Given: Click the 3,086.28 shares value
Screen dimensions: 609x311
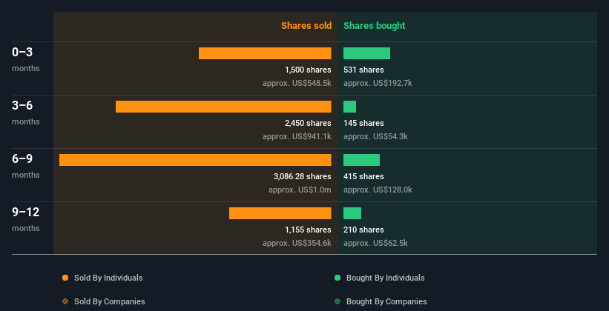Looking at the screenshot, I should pos(303,176).
